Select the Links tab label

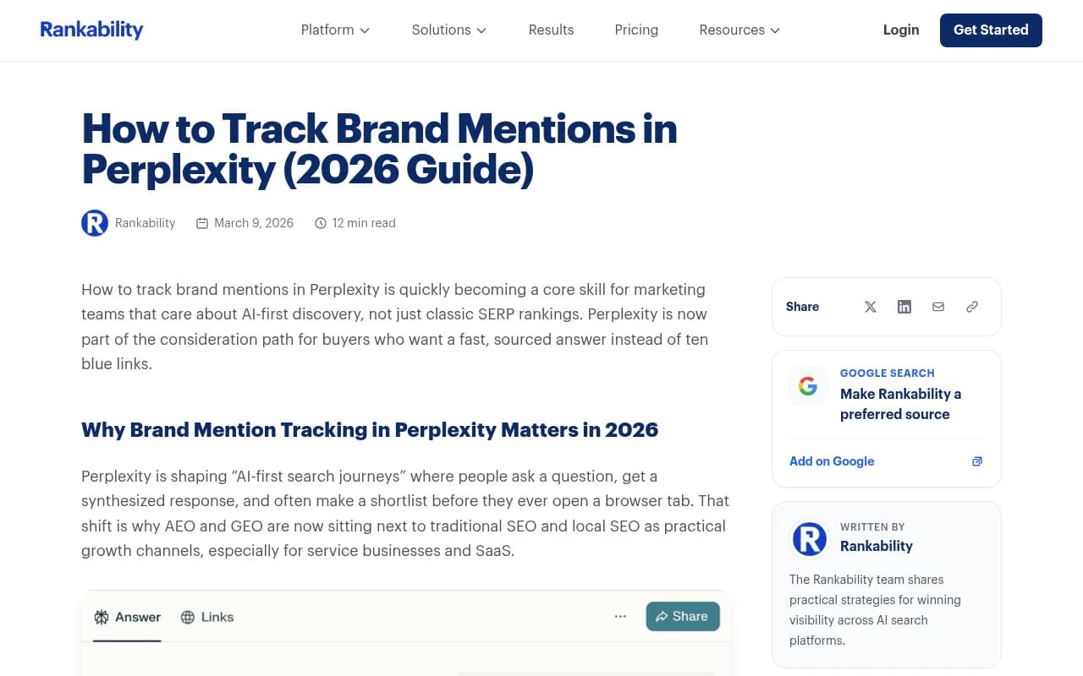point(217,617)
